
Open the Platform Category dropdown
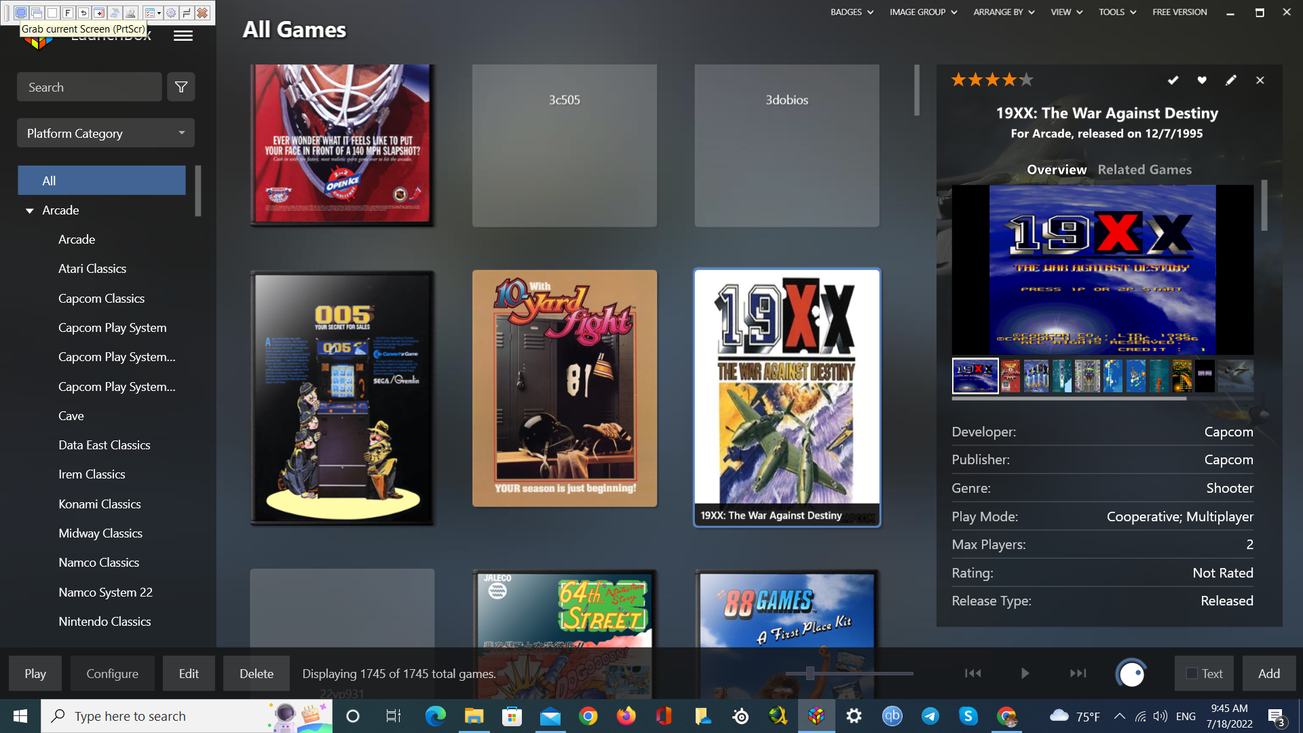click(106, 133)
